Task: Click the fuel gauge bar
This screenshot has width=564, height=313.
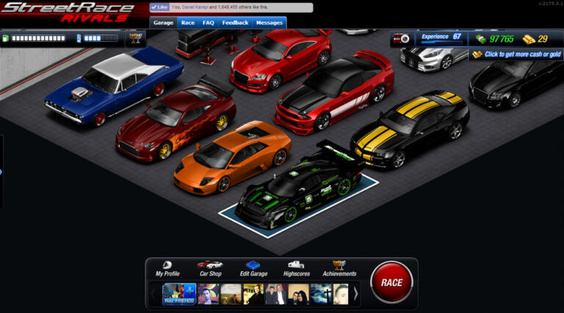Action: 38,38
